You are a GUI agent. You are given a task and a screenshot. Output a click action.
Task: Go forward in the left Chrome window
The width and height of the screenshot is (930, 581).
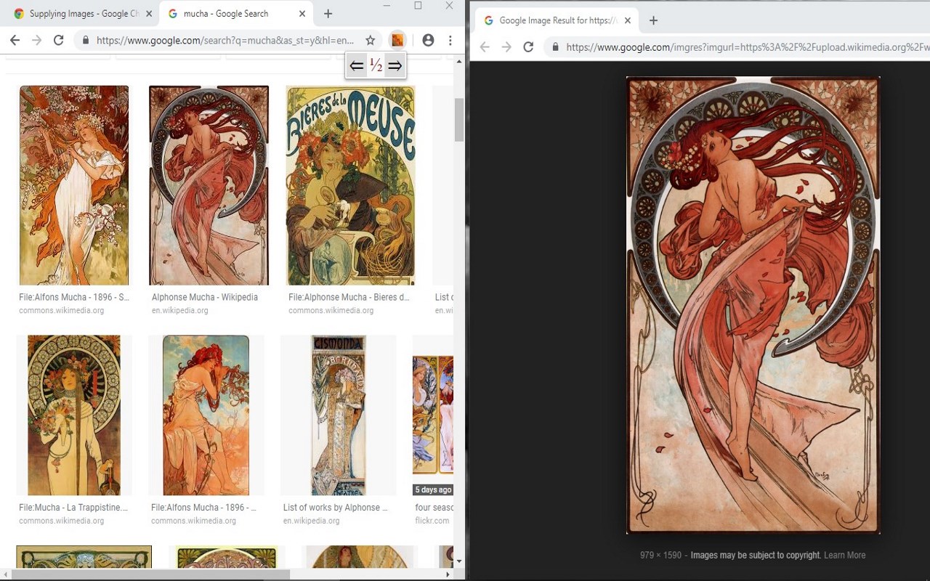tap(36, 41)
